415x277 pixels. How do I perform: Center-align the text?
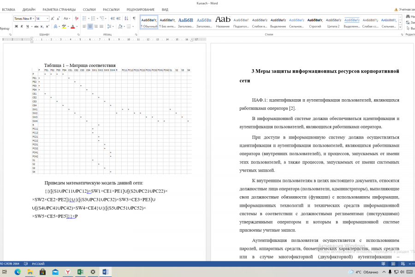(90, 26)
